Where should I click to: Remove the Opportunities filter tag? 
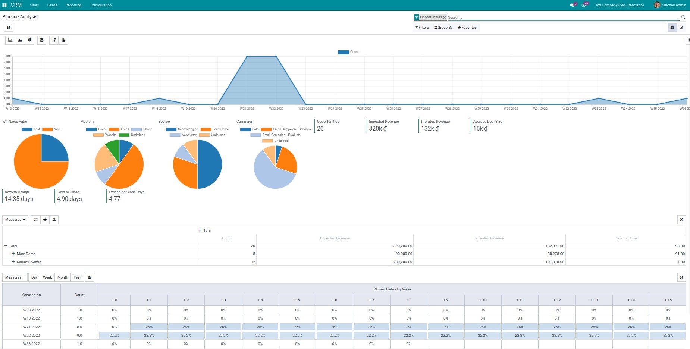(444, 17)
